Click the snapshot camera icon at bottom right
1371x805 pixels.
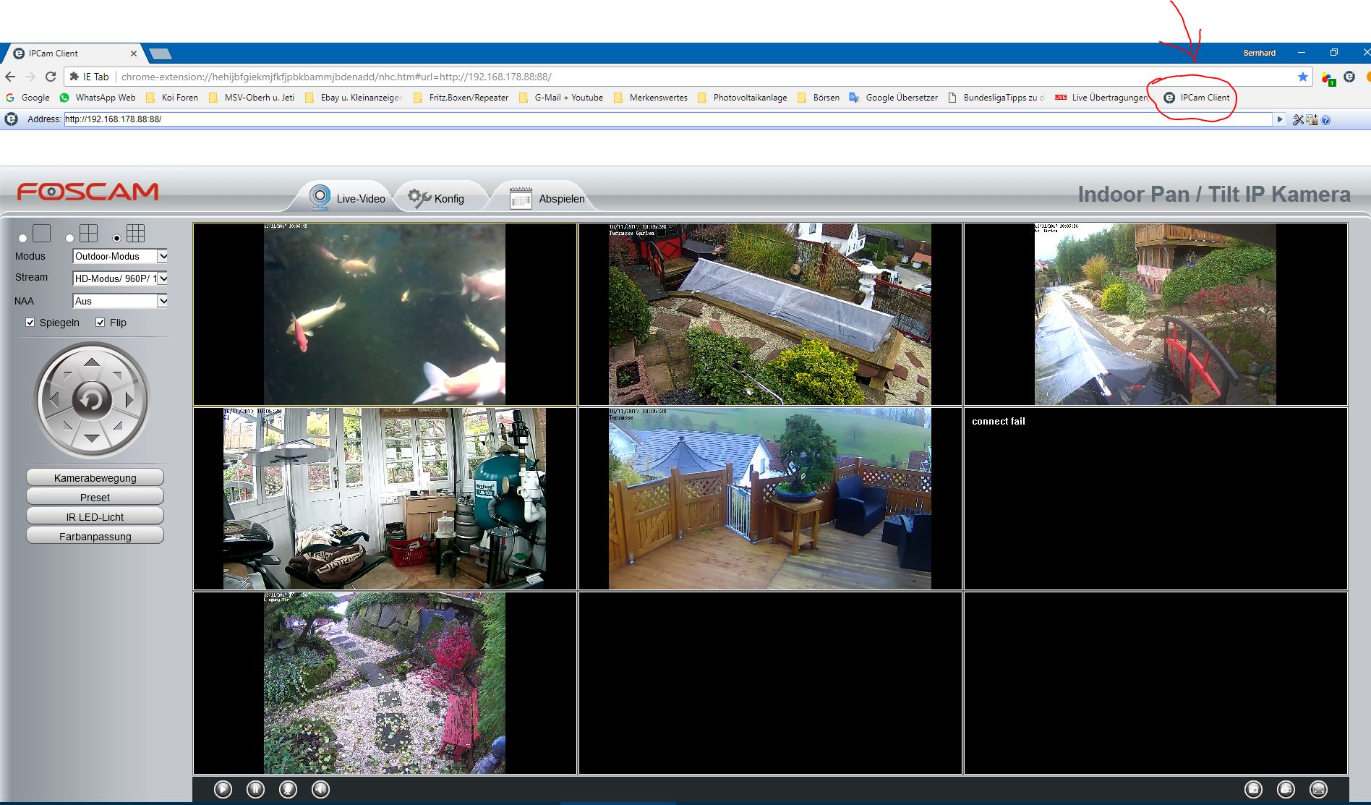click(1253, 789)
